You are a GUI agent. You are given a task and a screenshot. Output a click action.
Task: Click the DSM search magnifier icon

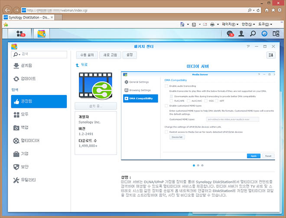[x=253, y=34]
